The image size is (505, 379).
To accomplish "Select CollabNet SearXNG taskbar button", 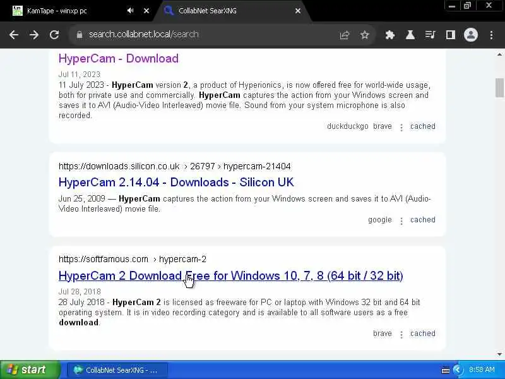I will 117,370.
